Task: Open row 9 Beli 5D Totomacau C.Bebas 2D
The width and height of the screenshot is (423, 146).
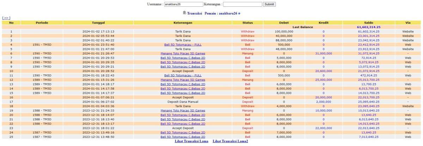Action: click(183, 67)
